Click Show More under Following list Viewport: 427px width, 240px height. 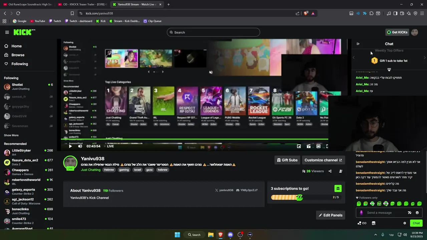tap(11, 135)
